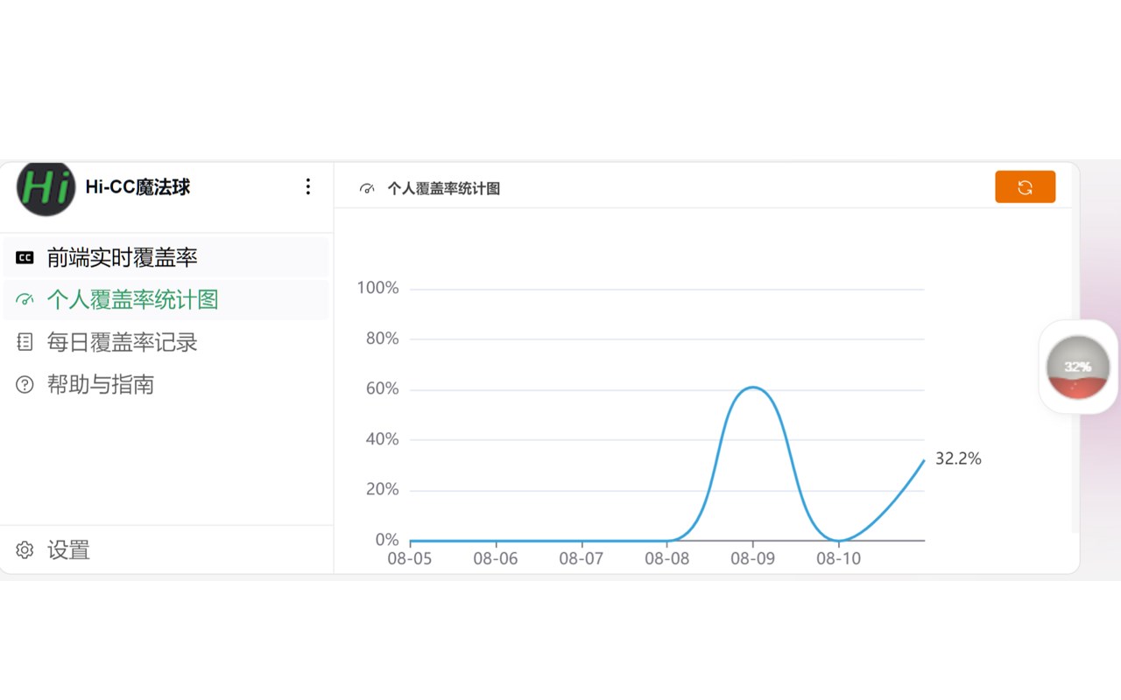Click the 100% y-axis label

[x=377, y=288]
